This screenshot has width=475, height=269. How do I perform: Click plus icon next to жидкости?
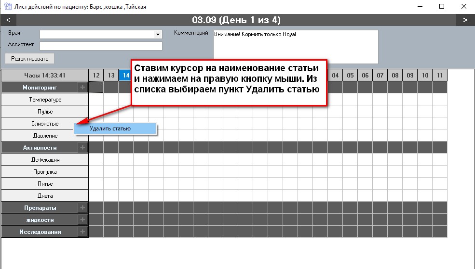click(82, 220)
